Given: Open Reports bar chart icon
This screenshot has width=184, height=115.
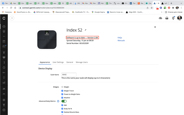Looking at the screenshot, I should [x=4, y=83].
